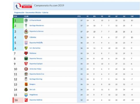Screen dimensions: 140x104
Task: Click the Deportes La Serena crest
Action: coord(26,31)
